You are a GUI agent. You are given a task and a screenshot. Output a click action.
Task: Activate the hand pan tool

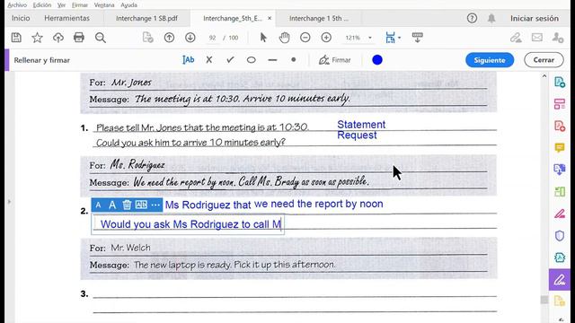pos(284,38)
